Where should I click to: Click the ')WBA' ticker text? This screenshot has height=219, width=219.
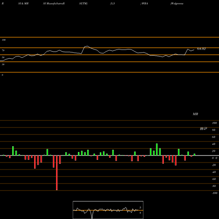(x=144, y=4)
